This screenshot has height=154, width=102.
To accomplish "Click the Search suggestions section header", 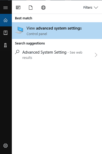I will coord(30,43).
